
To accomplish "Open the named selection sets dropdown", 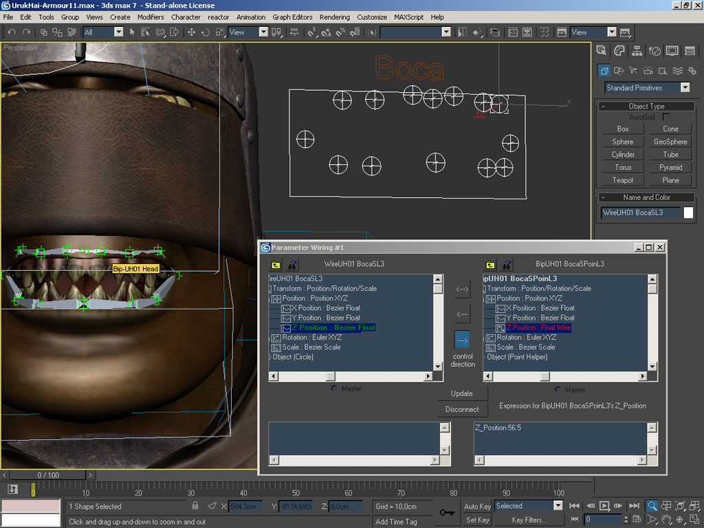I will [446, 32].
